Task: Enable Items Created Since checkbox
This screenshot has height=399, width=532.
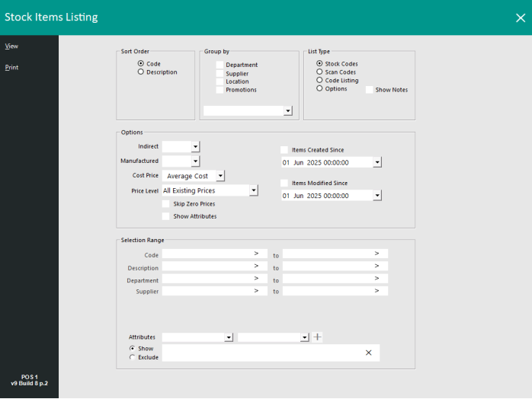Action: (284, 150)
